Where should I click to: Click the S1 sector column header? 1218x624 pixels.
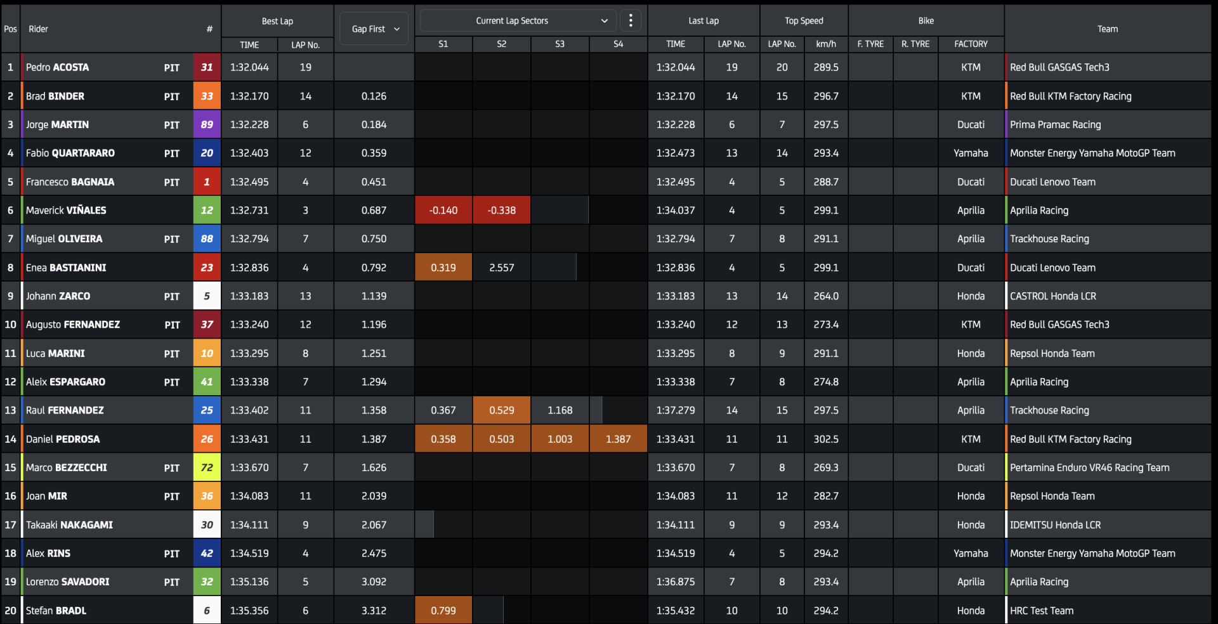(x=443, y=44)
